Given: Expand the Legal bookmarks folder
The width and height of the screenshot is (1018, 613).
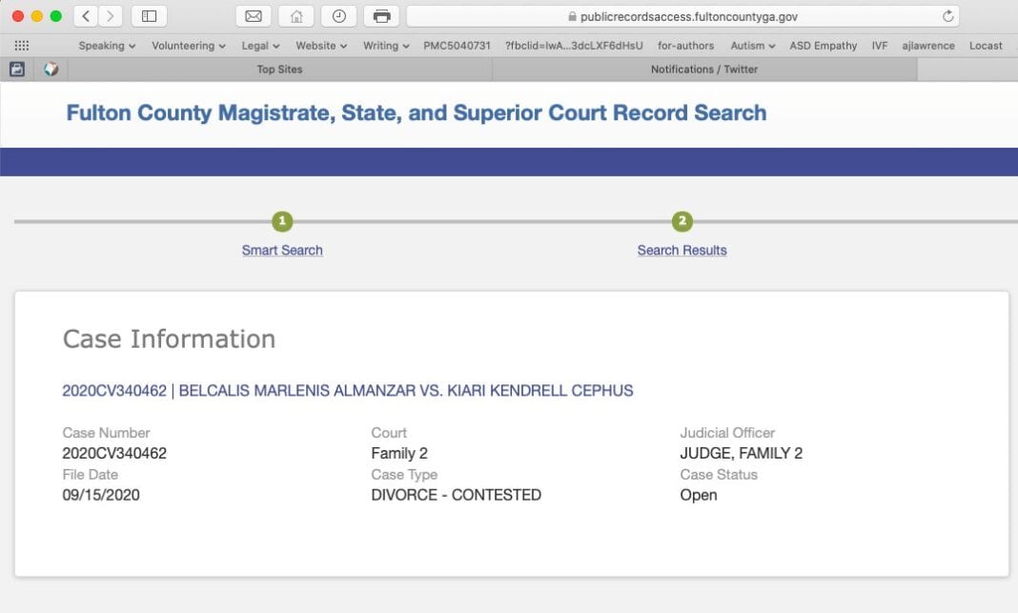Looking at the screenshot, I should [x=260, y=46].
